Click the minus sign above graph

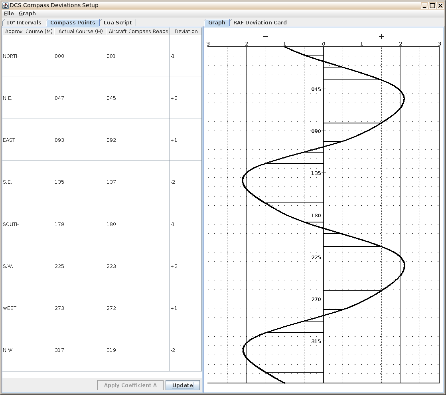click(x=266, y=36)
